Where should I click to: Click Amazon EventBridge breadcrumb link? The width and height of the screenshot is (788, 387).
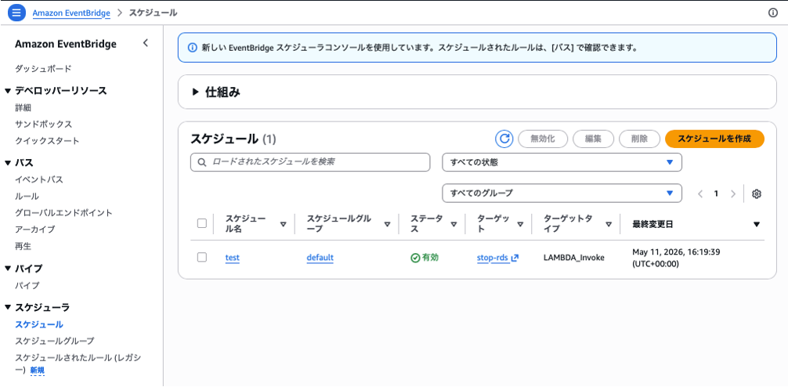tap(71, 13)
